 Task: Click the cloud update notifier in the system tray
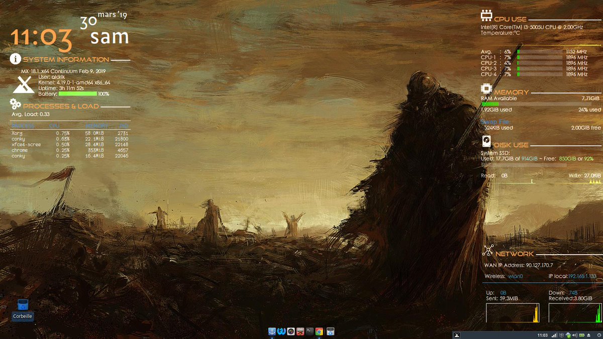[x=568, y=335]
